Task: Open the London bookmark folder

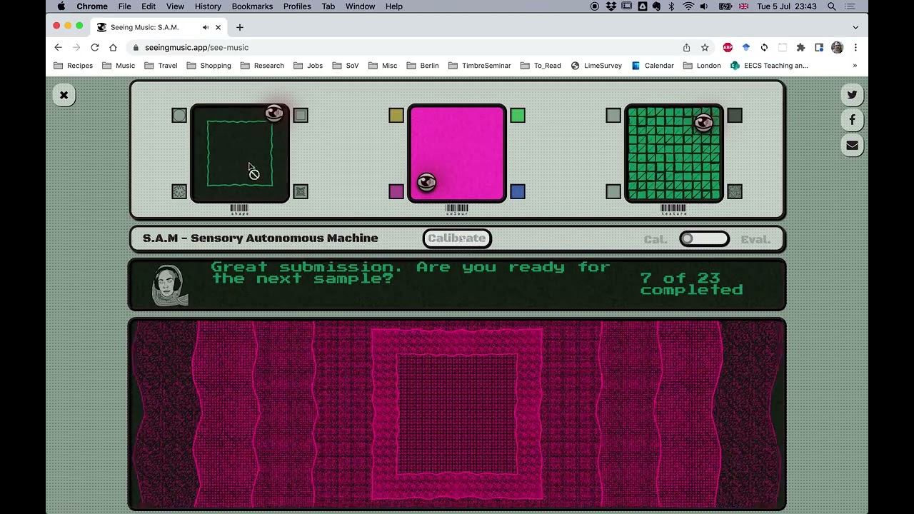Action: (x=702, y=66)
